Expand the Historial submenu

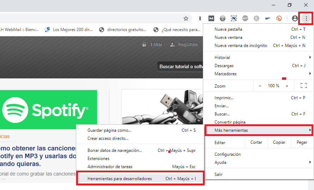tap(259, 58)
